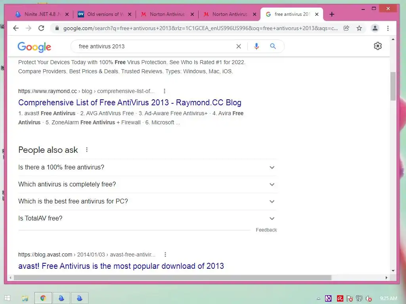Go back to the previous page
Screen dimensions: 406x304
(x=16, y=28)
